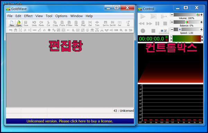Click the Repl replace icon
208x133 pixels.
(83, 23)
